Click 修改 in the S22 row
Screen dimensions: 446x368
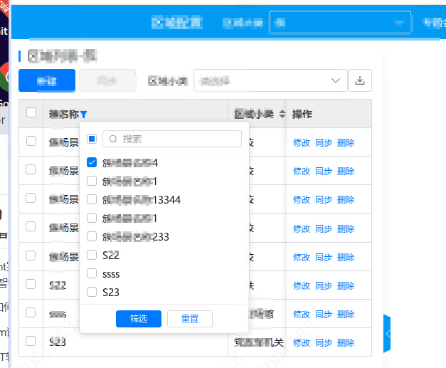point(302,285)
